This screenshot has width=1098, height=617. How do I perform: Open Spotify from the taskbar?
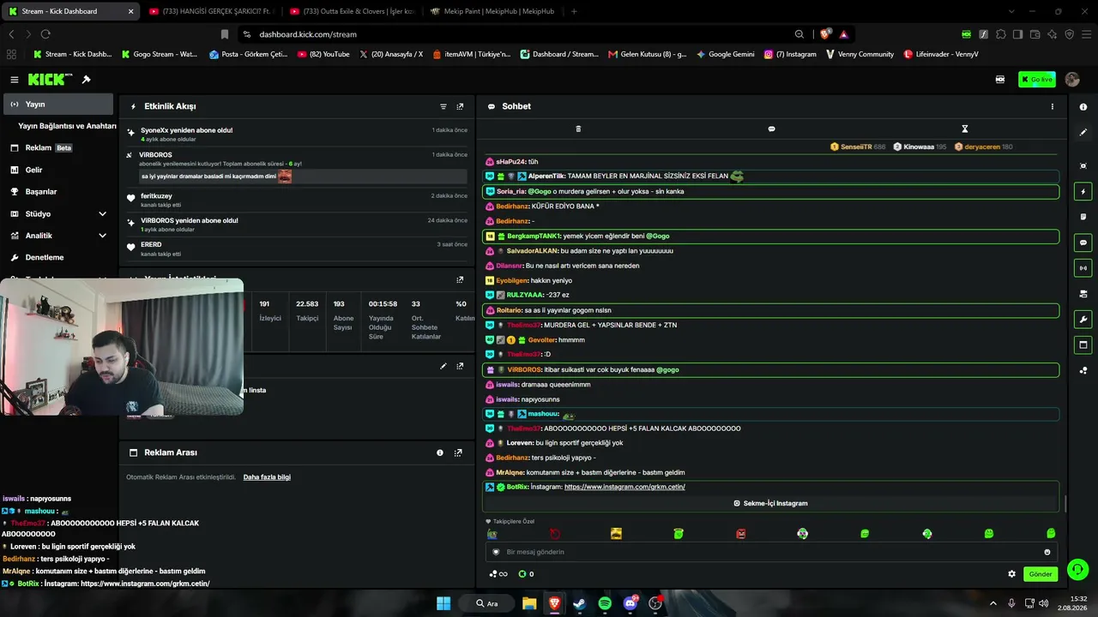[605, 603]
